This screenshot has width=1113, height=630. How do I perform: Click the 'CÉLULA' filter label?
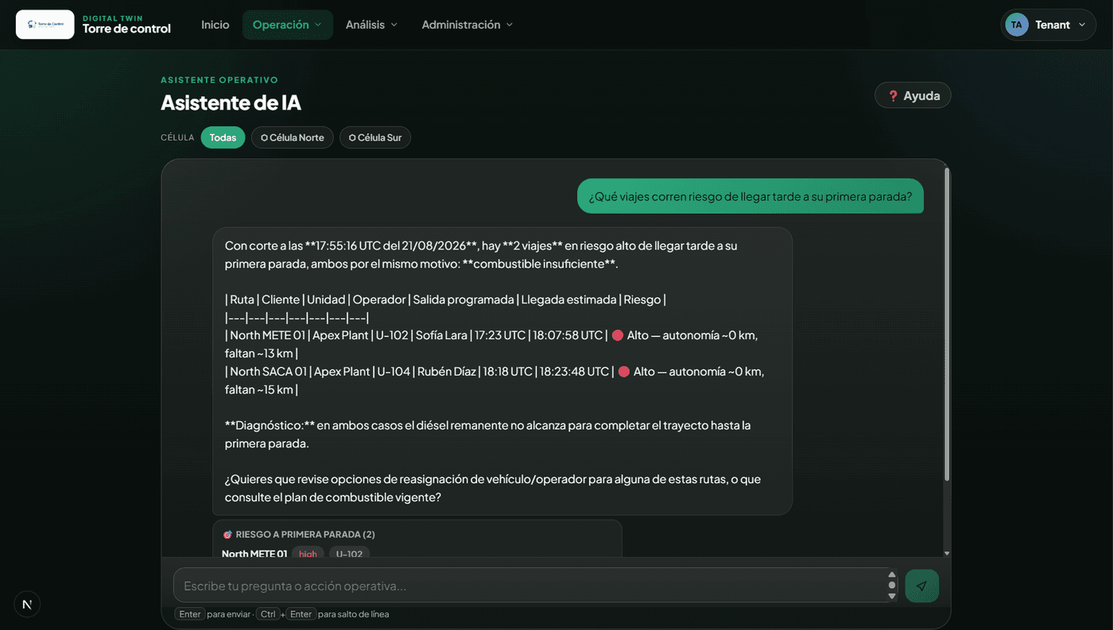click(177, 137)
